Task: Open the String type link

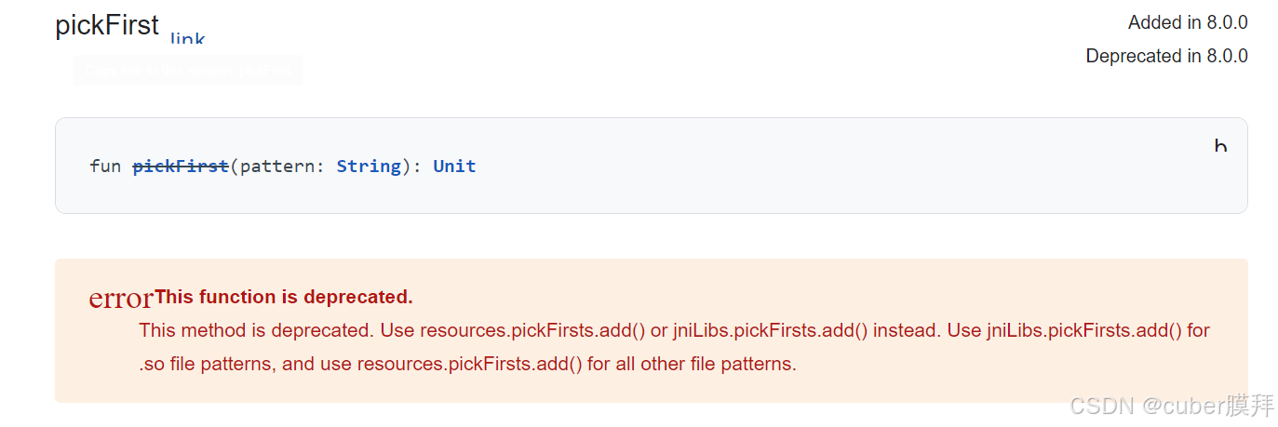Action: [x=369, y=167]
